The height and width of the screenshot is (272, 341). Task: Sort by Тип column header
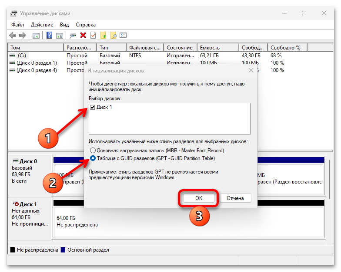click(x=111, y=48)
